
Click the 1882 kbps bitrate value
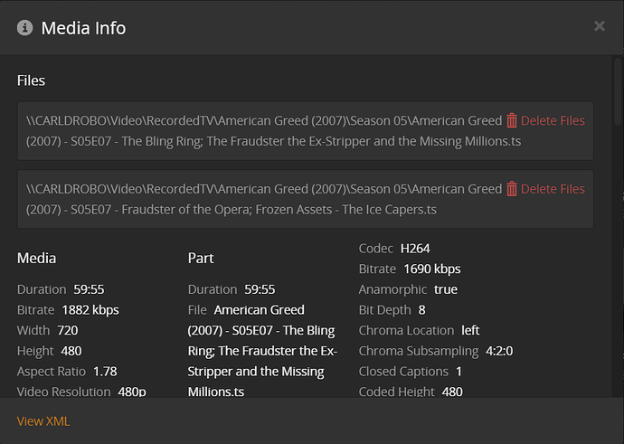pyautogui.click(x=96, y=310)
